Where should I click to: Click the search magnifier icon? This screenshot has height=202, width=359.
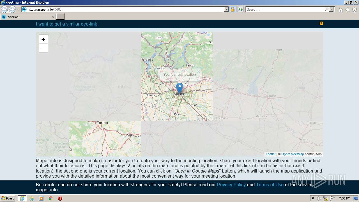[326, 9]
